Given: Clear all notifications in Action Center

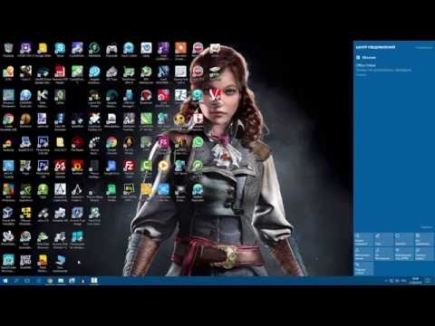Looking at the screenshot, I should [424, 48].
